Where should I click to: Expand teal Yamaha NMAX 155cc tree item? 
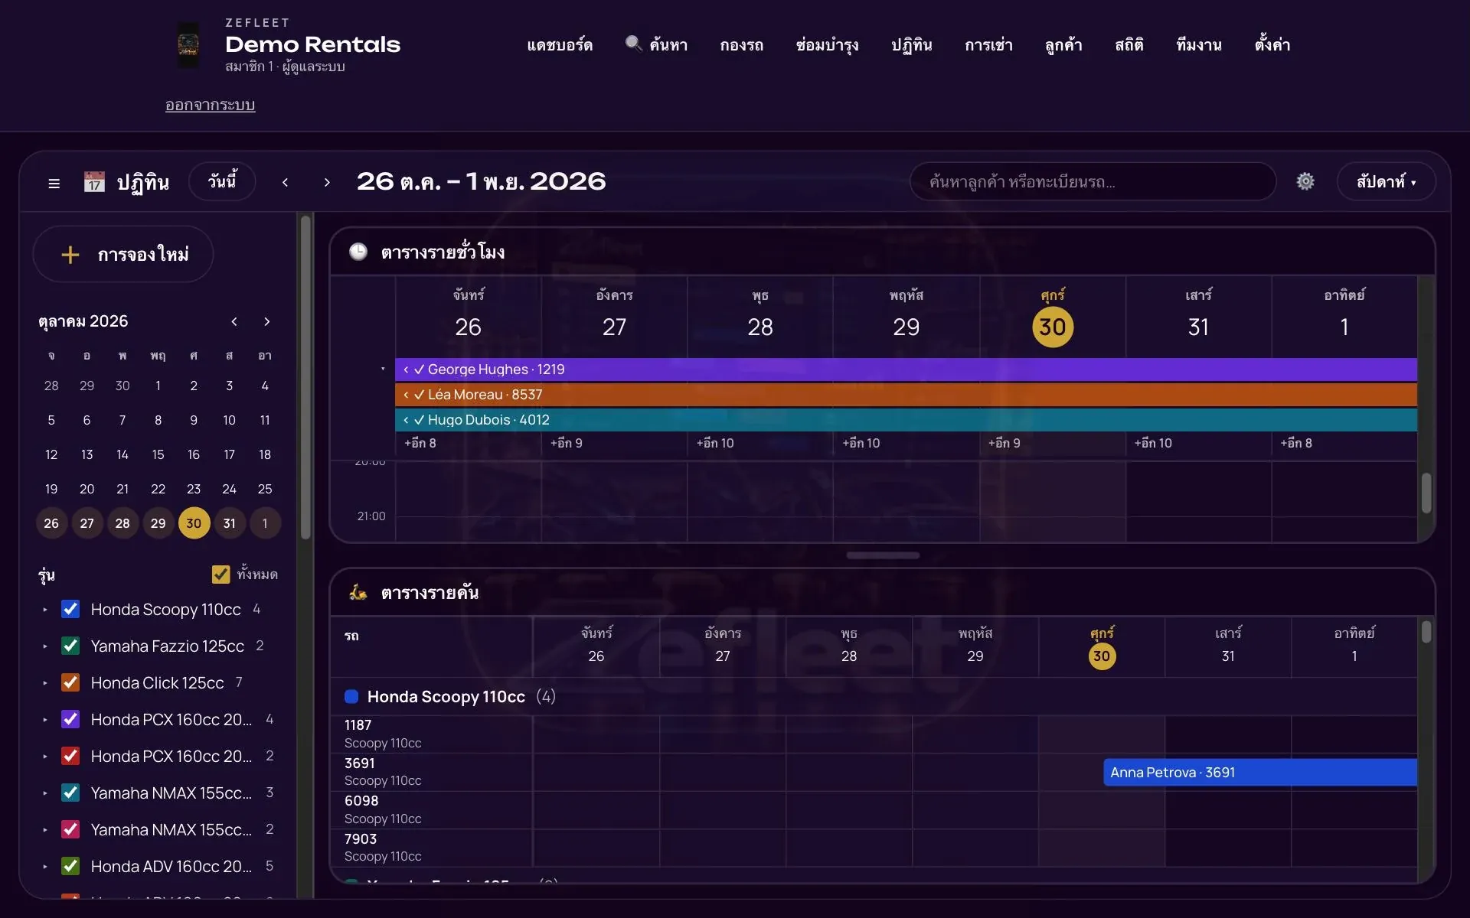45,793
